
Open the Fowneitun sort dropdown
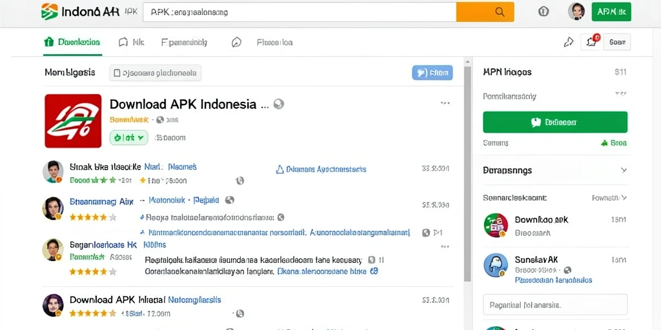[609, 197]
